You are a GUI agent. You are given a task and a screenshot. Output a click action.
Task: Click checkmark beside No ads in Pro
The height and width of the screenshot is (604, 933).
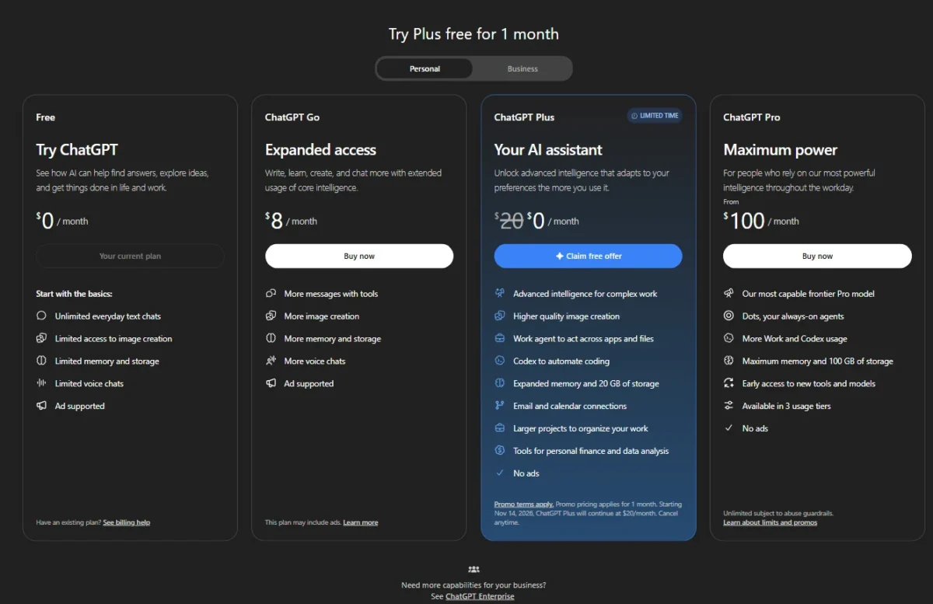pos(729,428)
